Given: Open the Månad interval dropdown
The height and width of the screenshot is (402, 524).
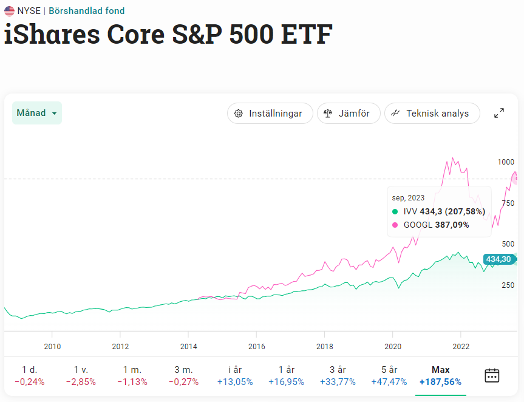Looking at the screenshot, I should click(x=37, y=113).
